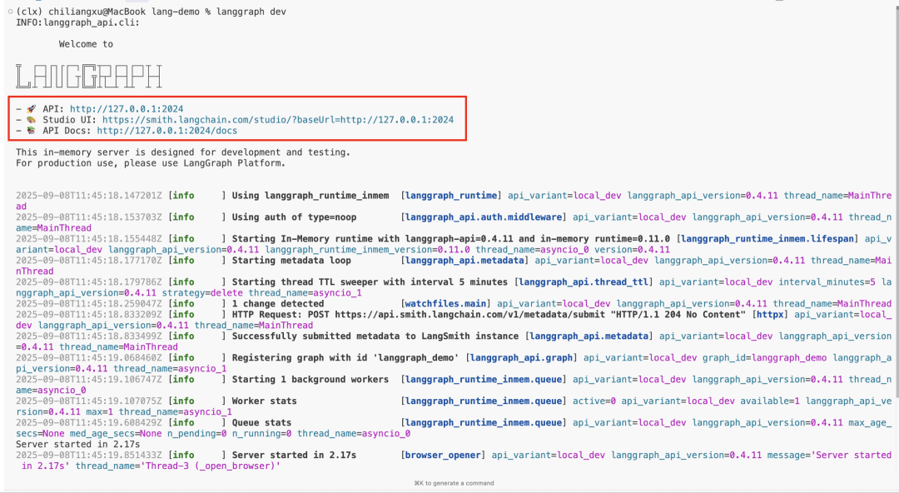Screen dimensions: 899x493
Task: Click the palette icon next to Studio UI
Action: 29,119
